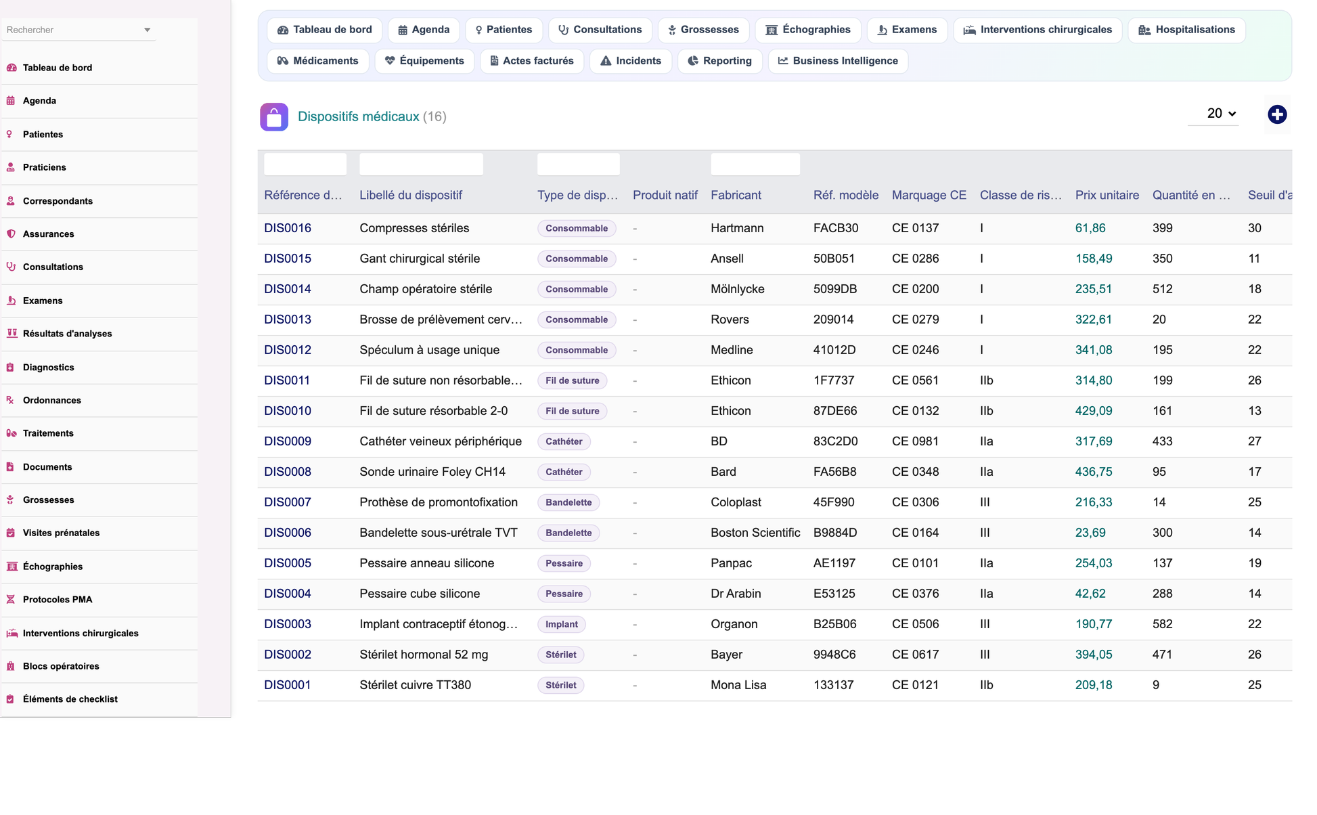Click the Traitements pills icon
Viewport: 1317px width, 815px height.
pyautogui.click(x=12, y=433)
